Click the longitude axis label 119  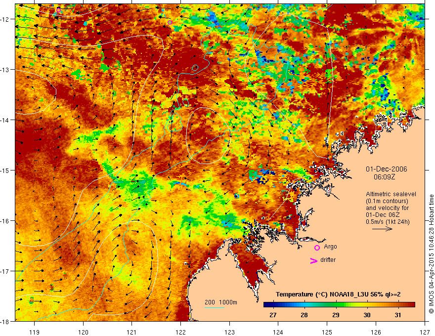pyautogui.click(x=34, y=332)
